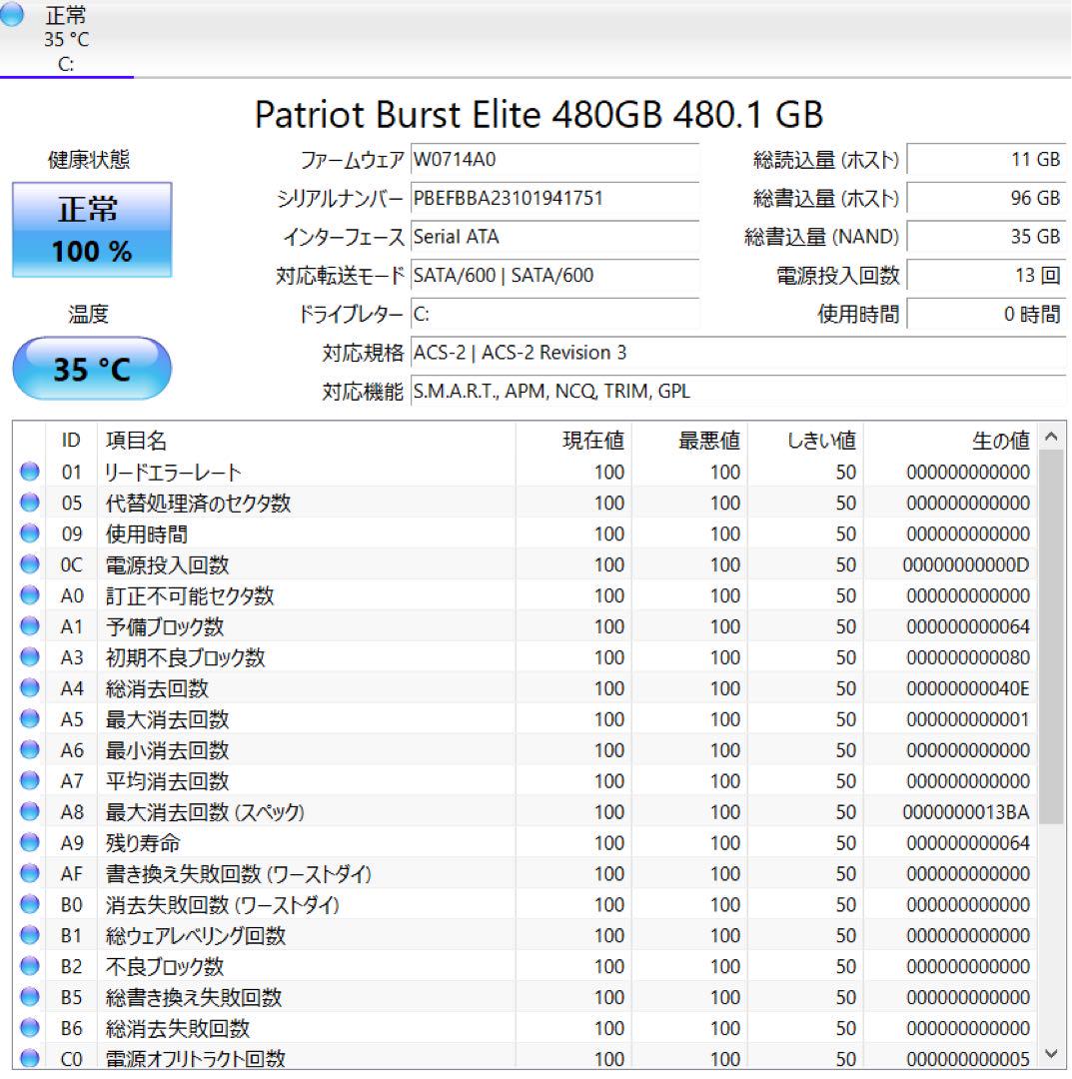The image size is (1072, 1079).
Task: Click the blue status orb for row B2
Action: tap(30, 966)
